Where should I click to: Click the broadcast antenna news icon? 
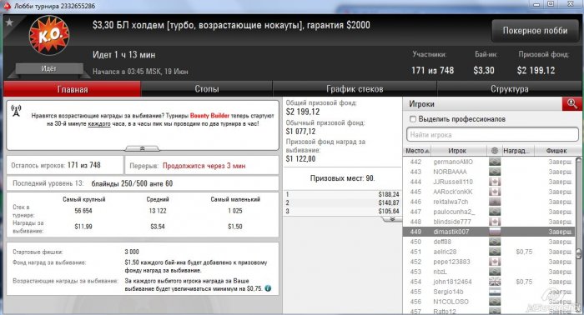point(16,111)
